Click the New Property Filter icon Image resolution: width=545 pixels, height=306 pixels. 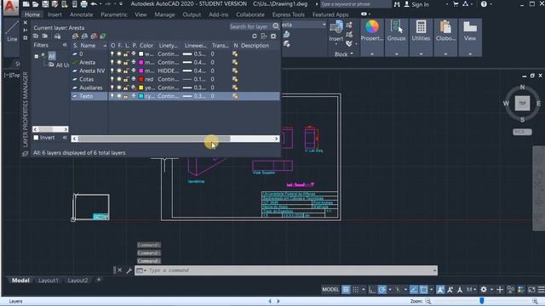(36, 36)
